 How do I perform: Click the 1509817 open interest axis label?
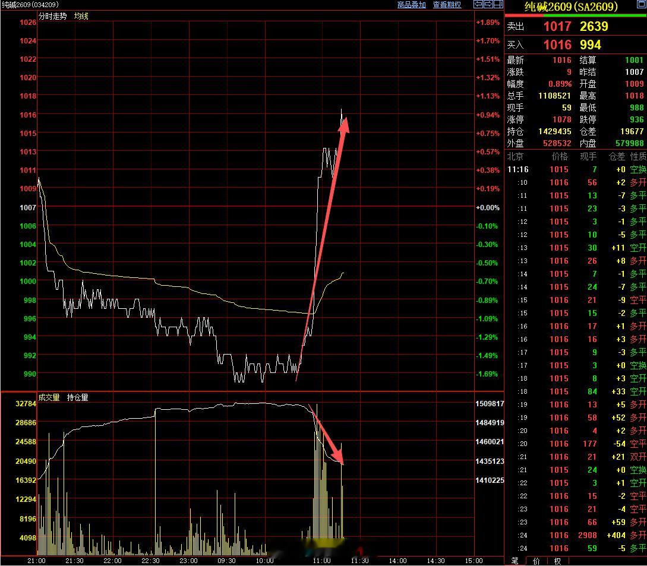coord(490,403)
